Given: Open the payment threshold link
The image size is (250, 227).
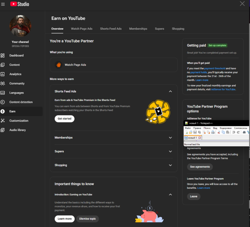Looking at the screenshot, I should [x=214, y=68].
